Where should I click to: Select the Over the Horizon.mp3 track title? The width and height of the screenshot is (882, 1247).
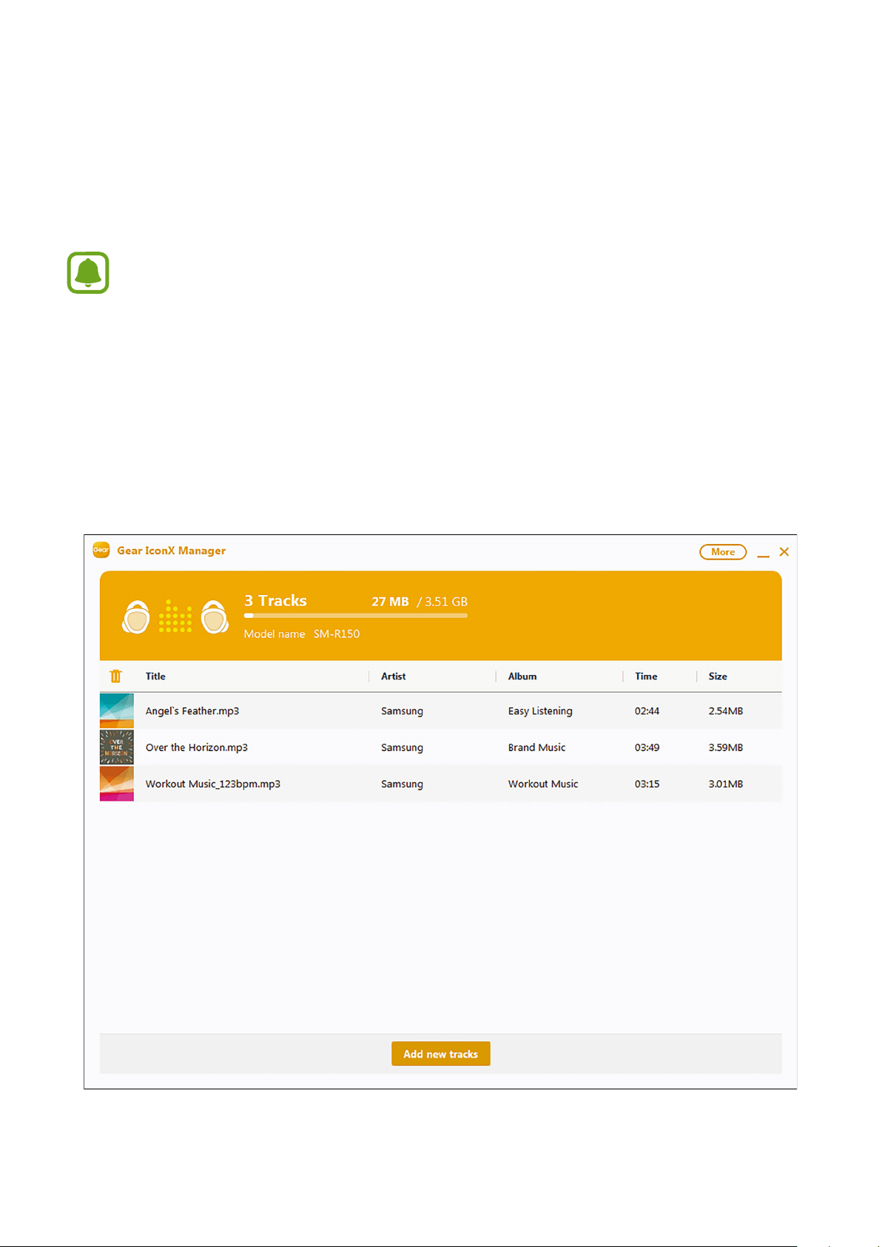point(197,747)
